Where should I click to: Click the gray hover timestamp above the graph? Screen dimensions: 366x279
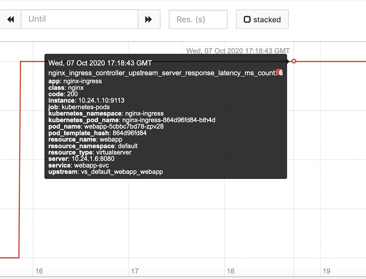[238, 51]
